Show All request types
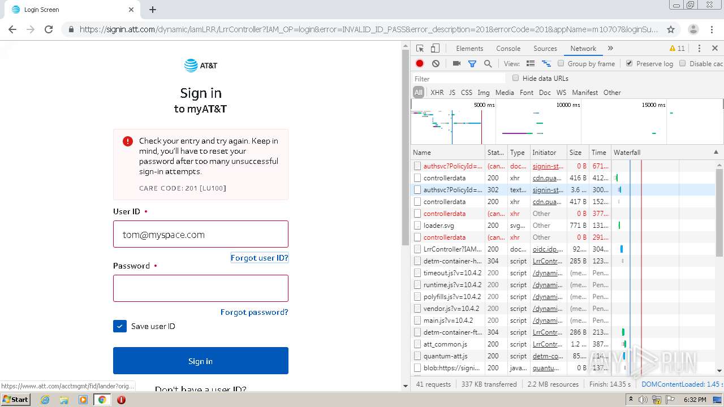The width and height of the screenshot is (724, 407). pyautogui.click(x=419, y=93)
